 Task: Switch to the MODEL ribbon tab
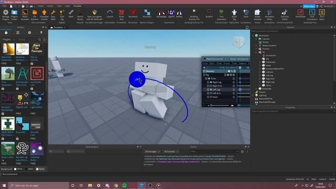click(50, 6)
